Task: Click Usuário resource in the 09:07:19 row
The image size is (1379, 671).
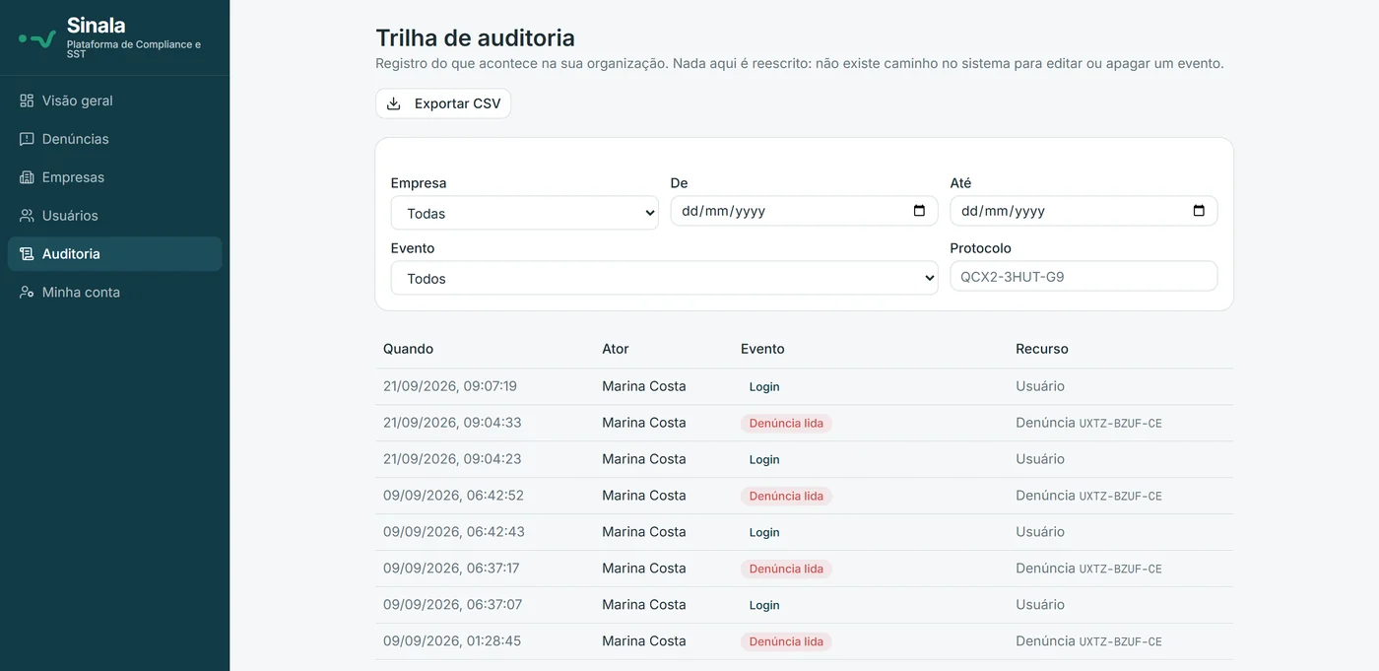Action: pyautogui.click(x=1040, y=386)
